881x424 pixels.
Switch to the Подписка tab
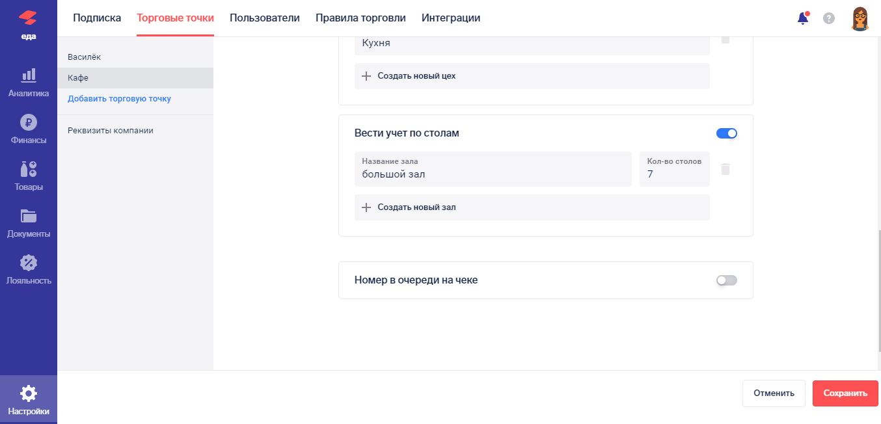click(x=97, y=18)
